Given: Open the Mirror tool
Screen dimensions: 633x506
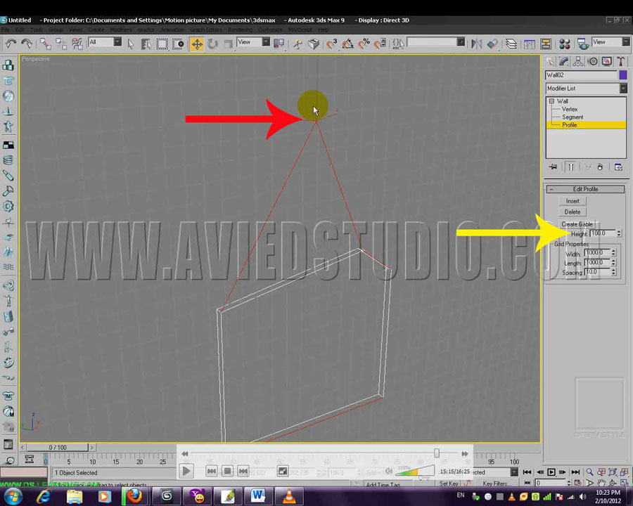Looking at the screenshot, I should click(x=476, y=44).
